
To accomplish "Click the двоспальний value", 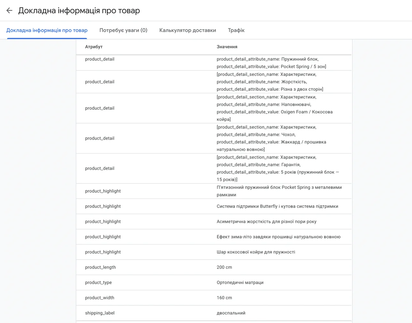I will (x=231, y=313).
